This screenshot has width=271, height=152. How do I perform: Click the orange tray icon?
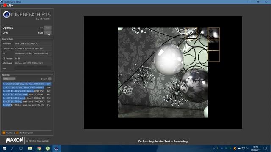coord(235,148)
